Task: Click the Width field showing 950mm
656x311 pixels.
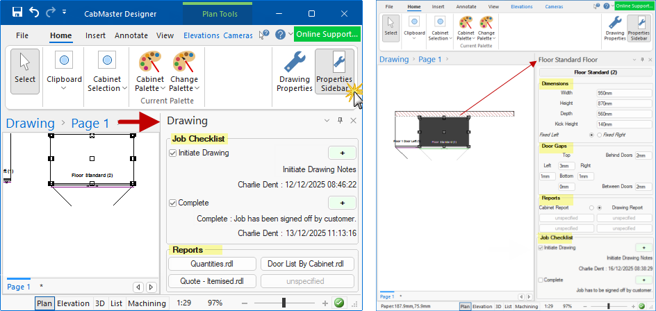Action: pos(623,92)
